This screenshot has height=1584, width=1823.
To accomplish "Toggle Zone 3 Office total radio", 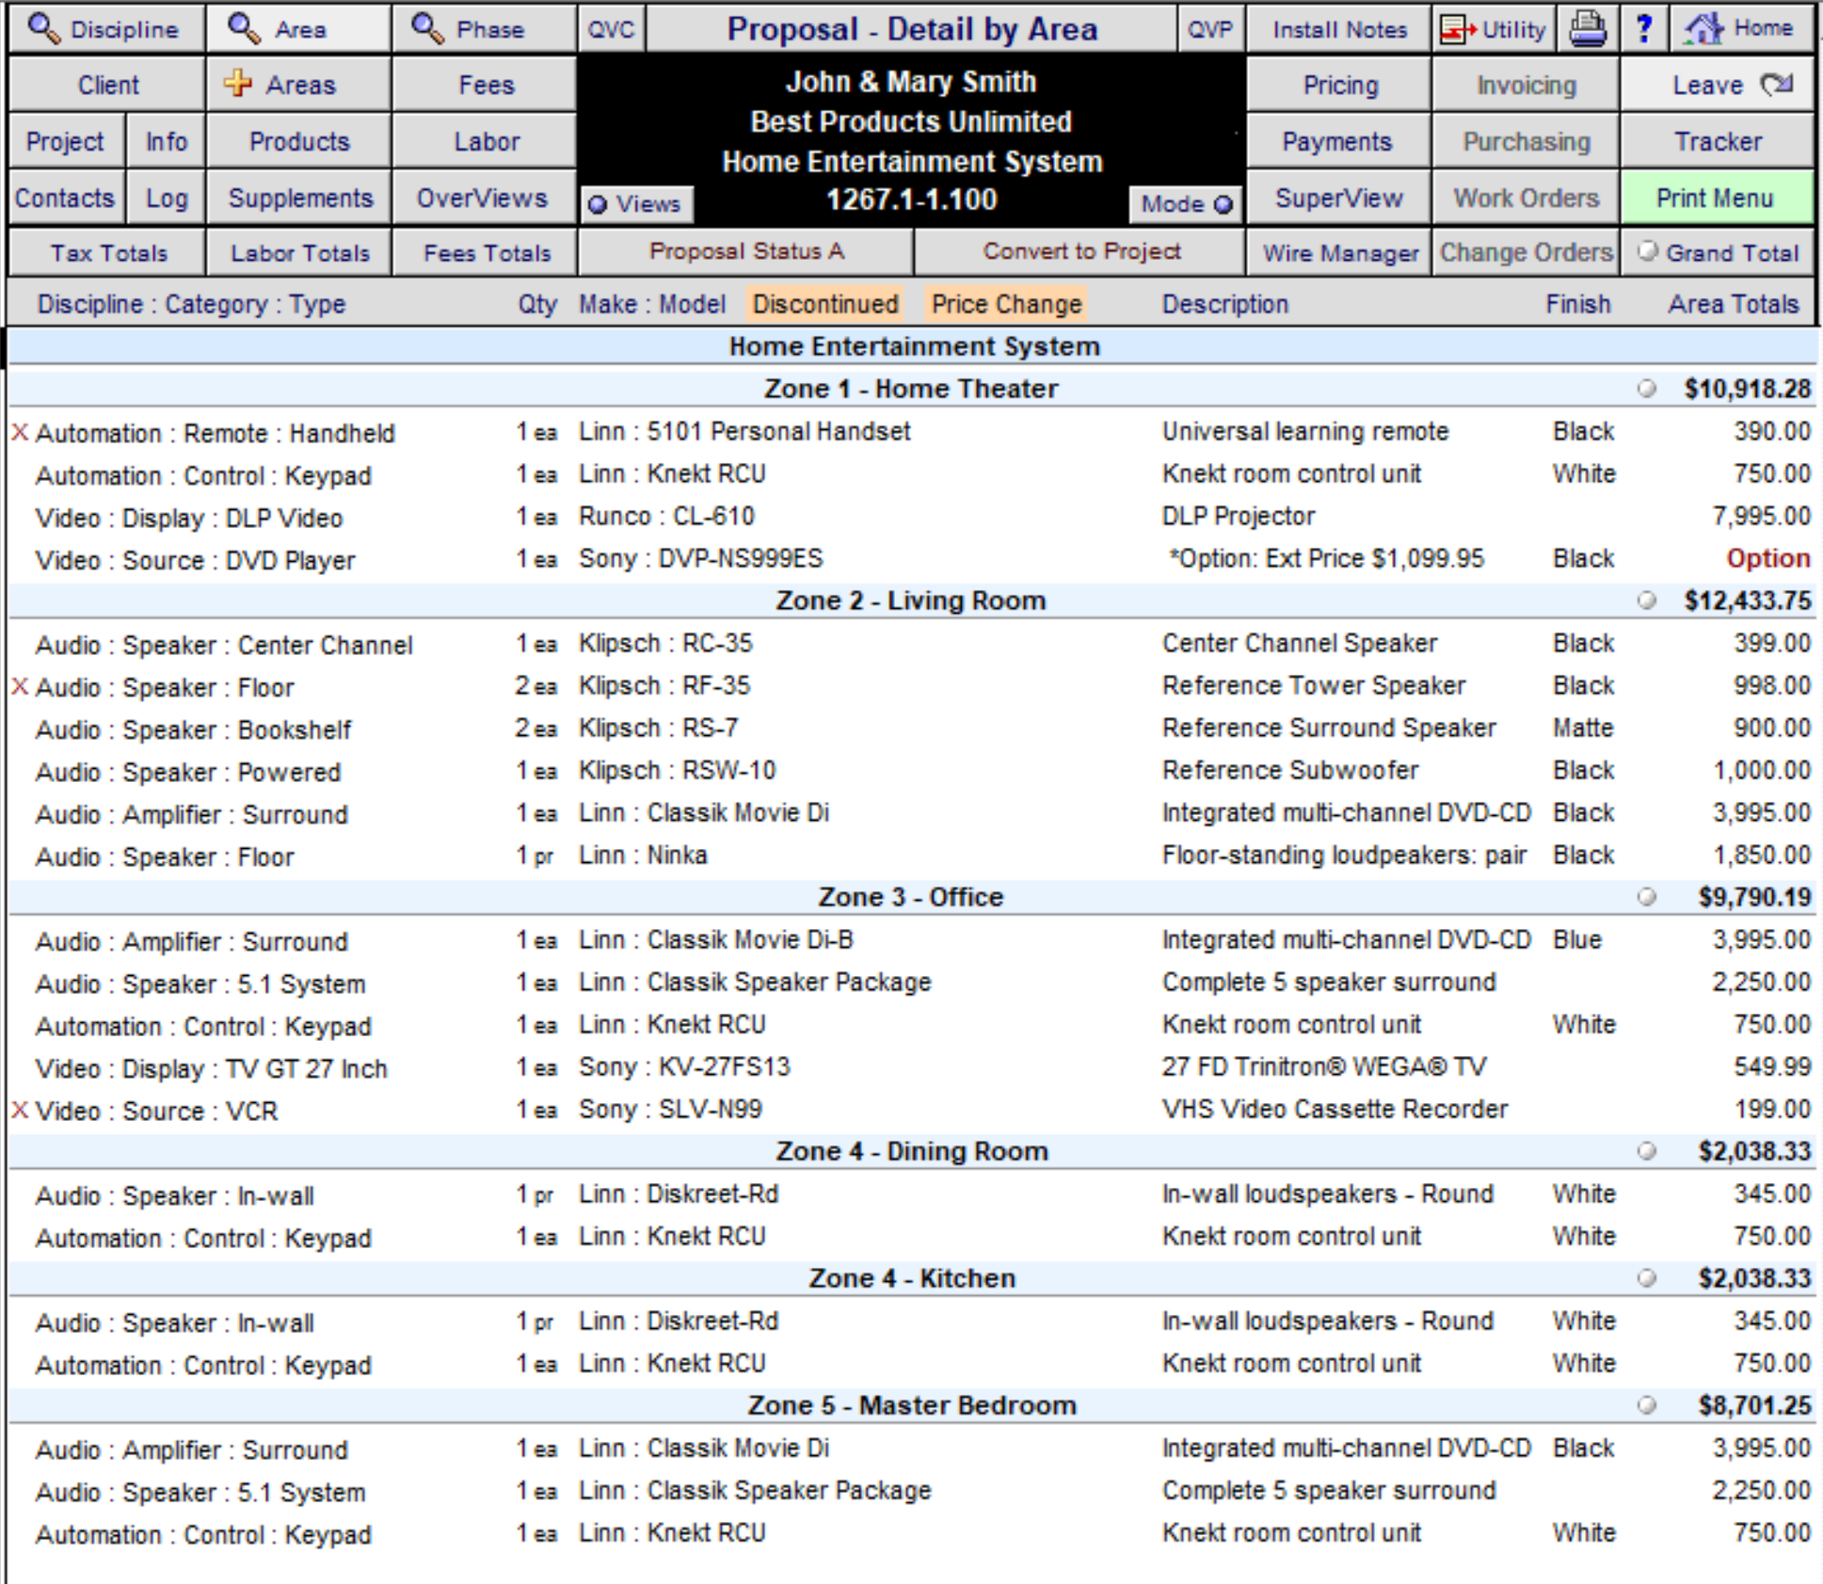I will click(1646, 896).
